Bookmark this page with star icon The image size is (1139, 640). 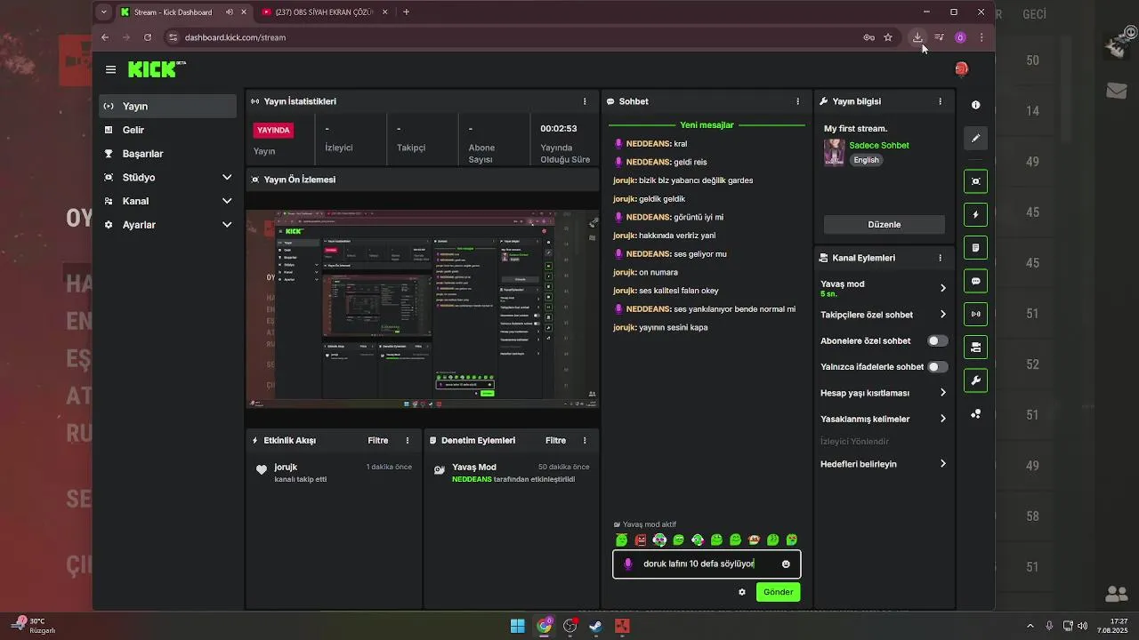(888, 37)
